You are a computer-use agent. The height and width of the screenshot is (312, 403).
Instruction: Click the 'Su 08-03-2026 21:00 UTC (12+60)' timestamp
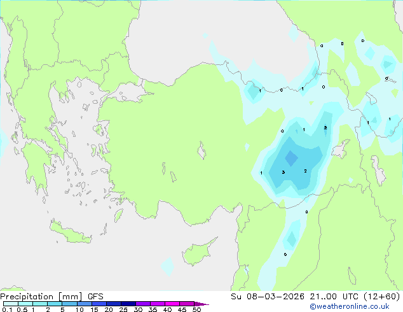315,297
